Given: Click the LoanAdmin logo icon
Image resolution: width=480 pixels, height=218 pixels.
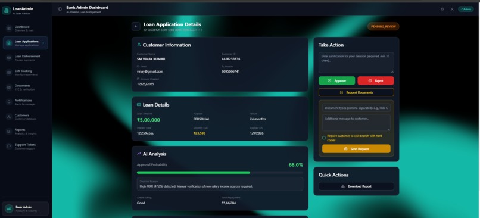Looking at the screenshot, I should (6, 10).
